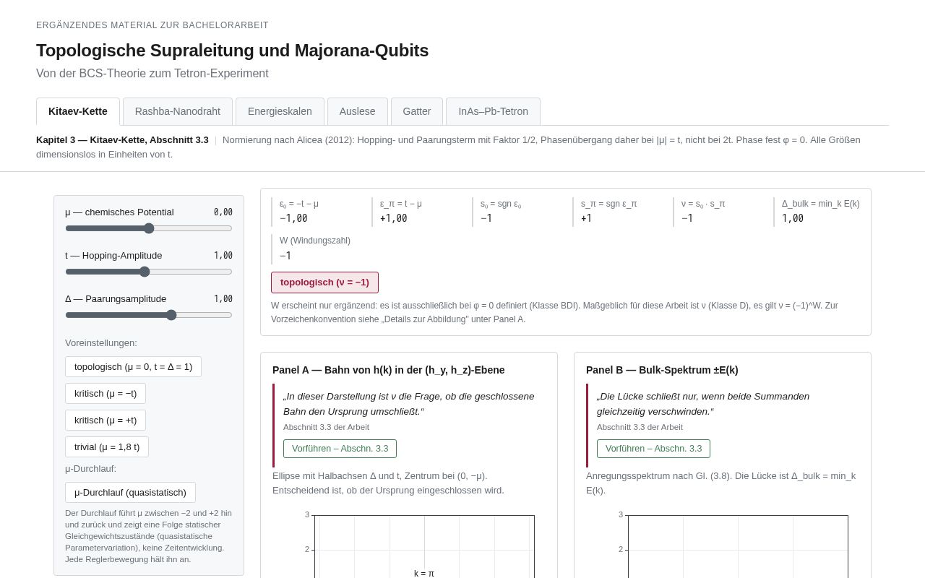
Task: Click the k = π label in Panel A plot
Action: tap(424, 574)
